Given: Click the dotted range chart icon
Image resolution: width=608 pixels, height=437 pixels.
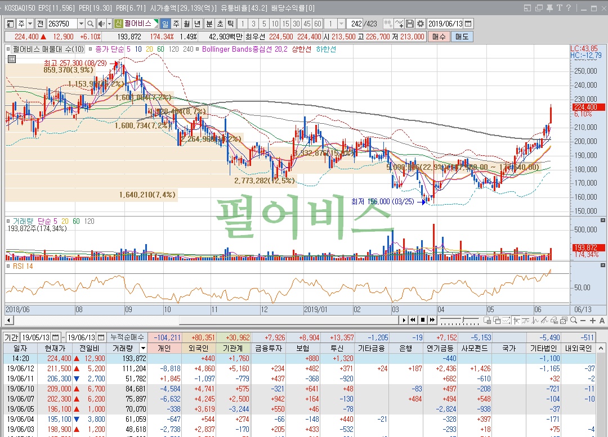Looking at the screenshot, I should [507, 320].
